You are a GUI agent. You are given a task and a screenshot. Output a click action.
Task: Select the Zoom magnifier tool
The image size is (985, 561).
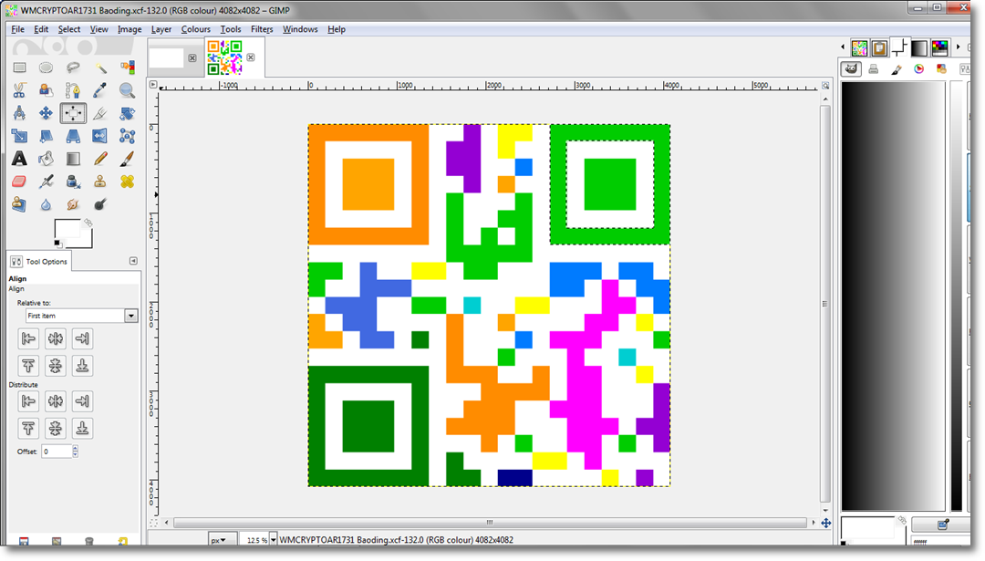[x=127, y=90]
